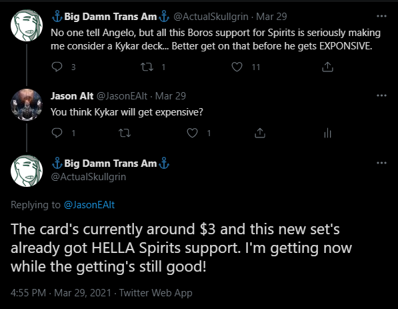The width and height of the screenshot is (398, 309).
Task: Reply to the first Kykar deck tweet
Action: tap(57, 67)
